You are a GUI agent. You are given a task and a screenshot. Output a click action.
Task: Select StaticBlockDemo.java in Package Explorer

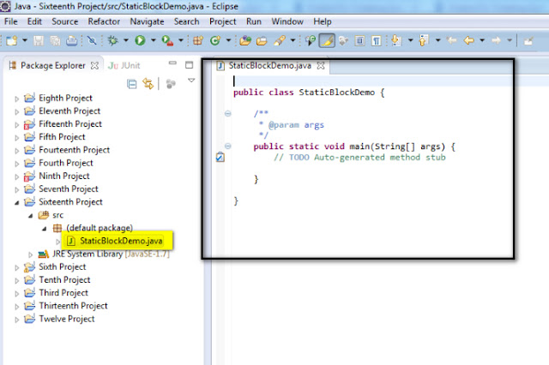click(117, 241)
